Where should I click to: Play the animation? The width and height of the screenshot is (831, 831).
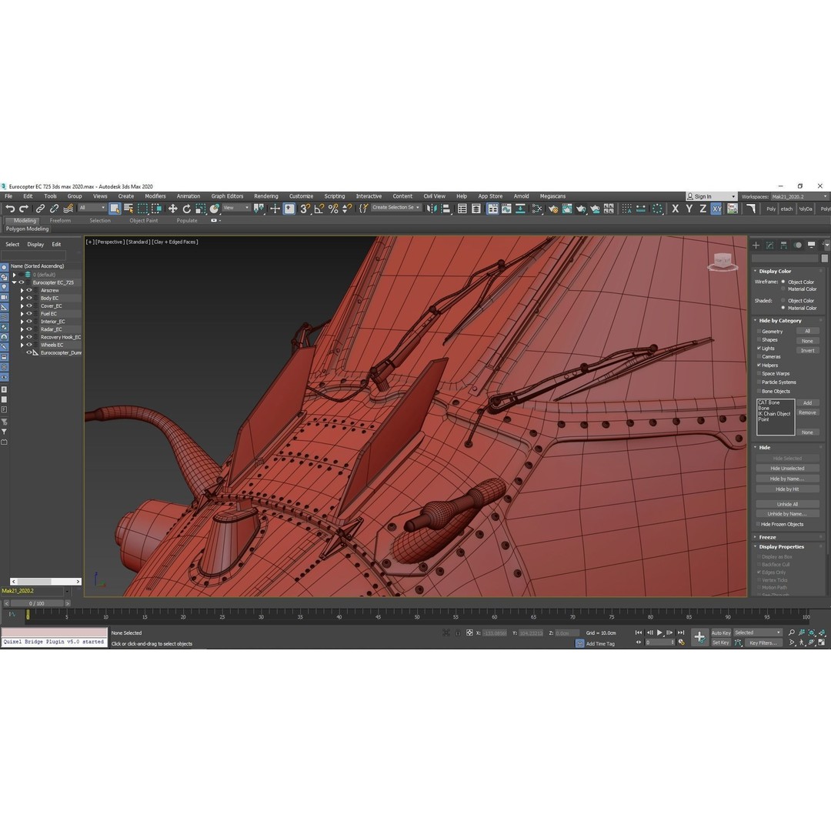pos(660,632)
